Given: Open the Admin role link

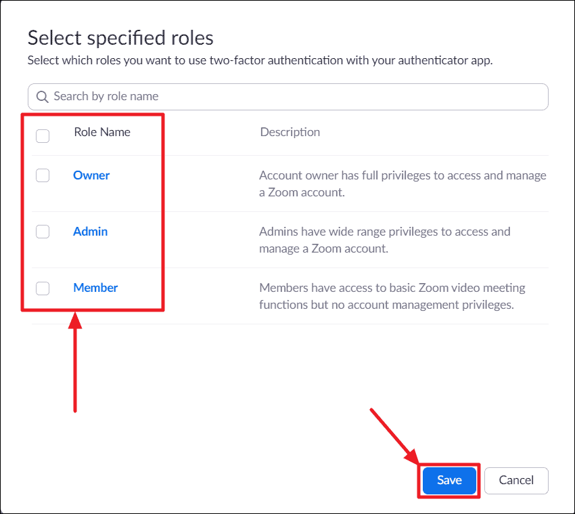Looking at the screenshot, I should coord(90,232).
